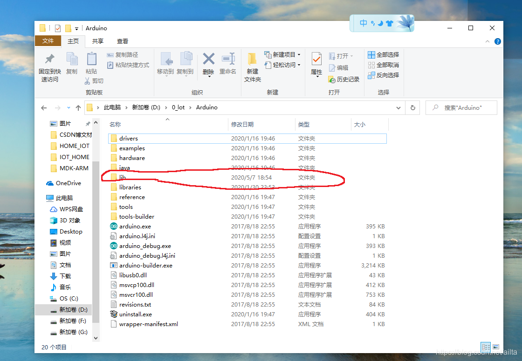
Task: Expand the path chevron after 0_lot
Action: point(190,108)
